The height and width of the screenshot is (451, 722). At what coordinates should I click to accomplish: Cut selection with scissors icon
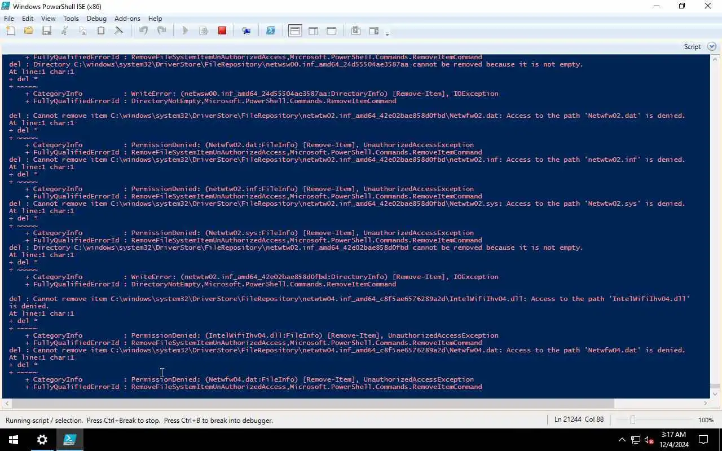(x=64, y=31)
